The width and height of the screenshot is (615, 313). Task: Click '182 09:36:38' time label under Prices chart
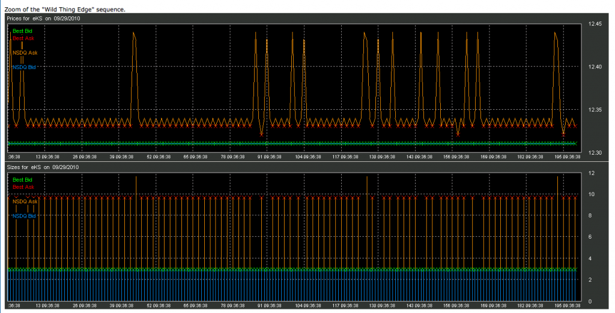coord(530,156)
